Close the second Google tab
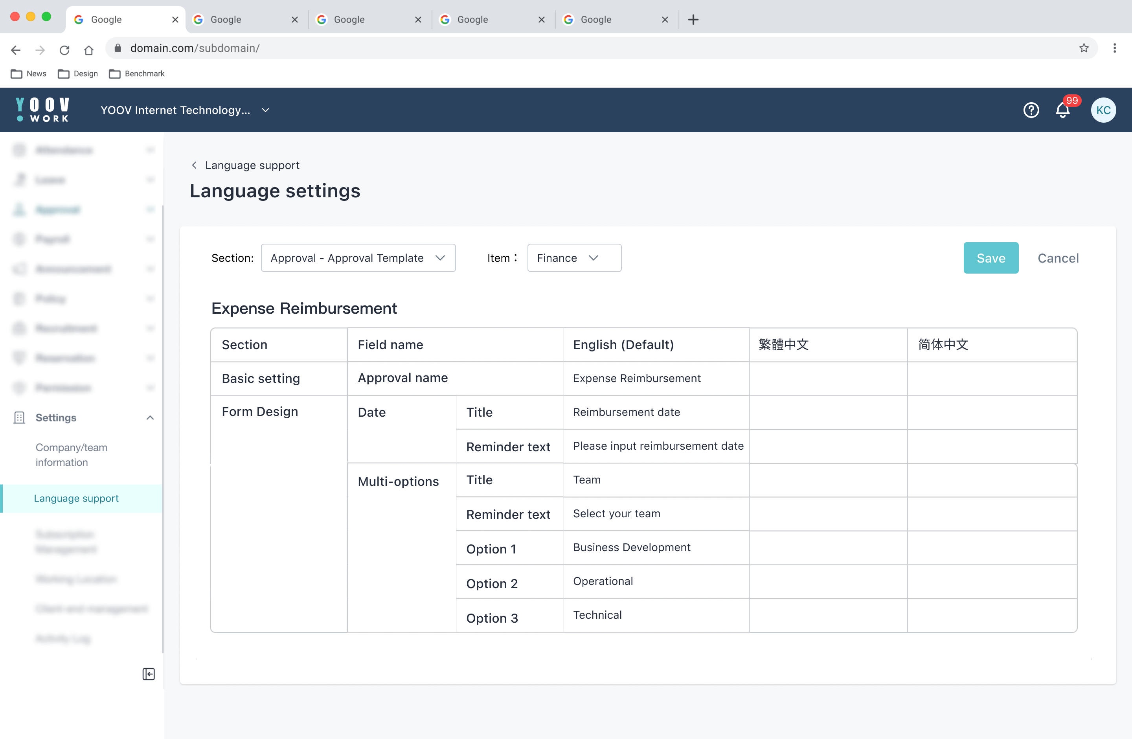The image size is (1132, 739). (294, 20)
